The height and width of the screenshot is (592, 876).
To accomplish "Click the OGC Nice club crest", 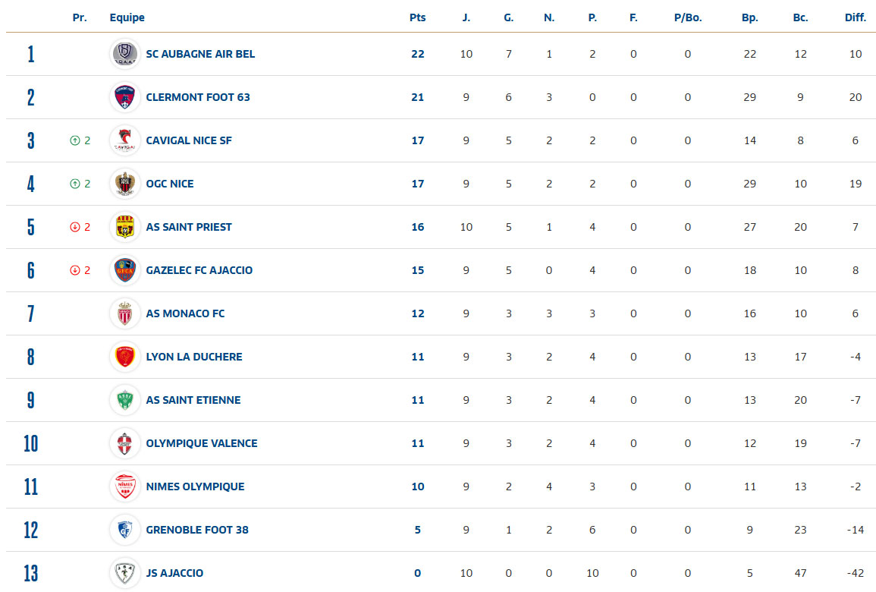I will tap(124, 184).
